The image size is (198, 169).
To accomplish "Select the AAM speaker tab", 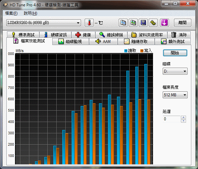I will 103,41.
